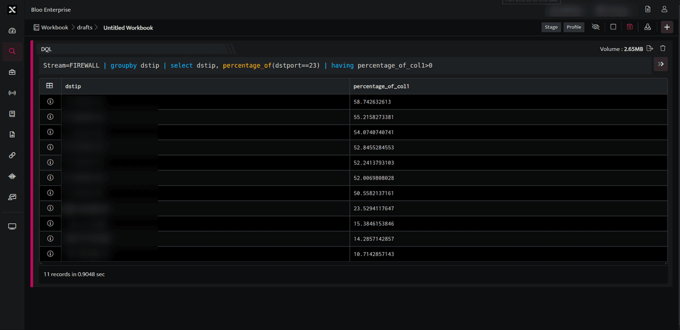Expand info for the 58.742632613 row

click(x=50, y=102)
